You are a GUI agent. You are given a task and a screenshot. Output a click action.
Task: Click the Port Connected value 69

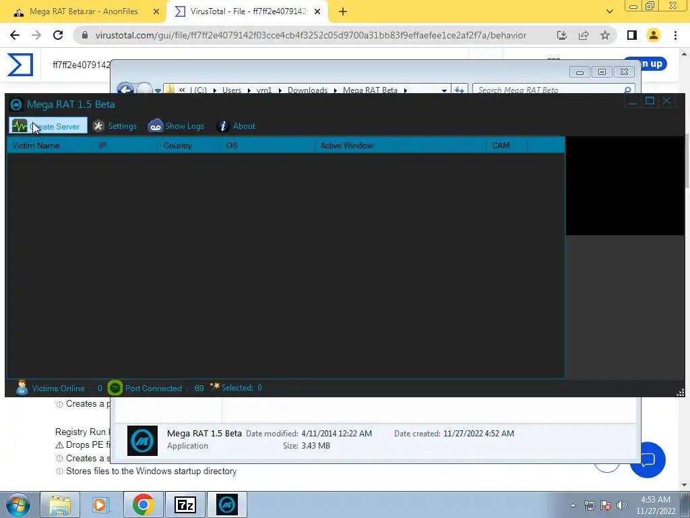pyautogui.click(x=199, y=388)
